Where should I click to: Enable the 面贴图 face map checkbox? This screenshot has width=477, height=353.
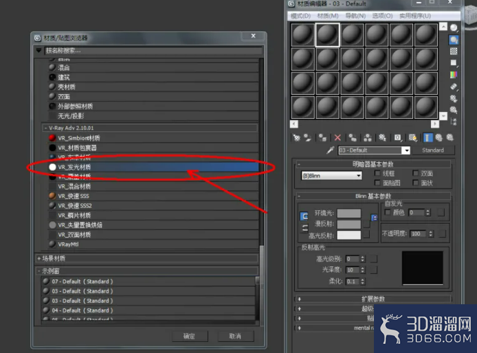tap(377, 183)
